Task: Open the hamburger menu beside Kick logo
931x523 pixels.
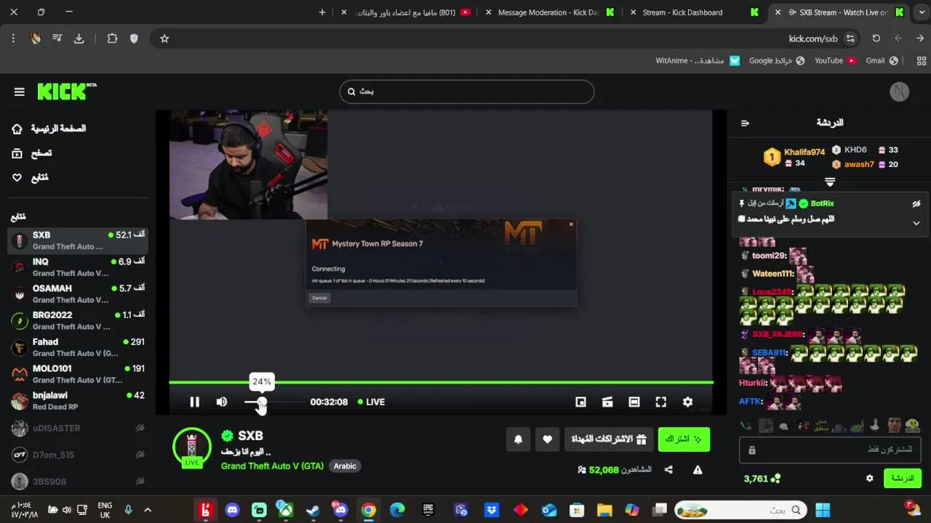Action: click(20, 92)
